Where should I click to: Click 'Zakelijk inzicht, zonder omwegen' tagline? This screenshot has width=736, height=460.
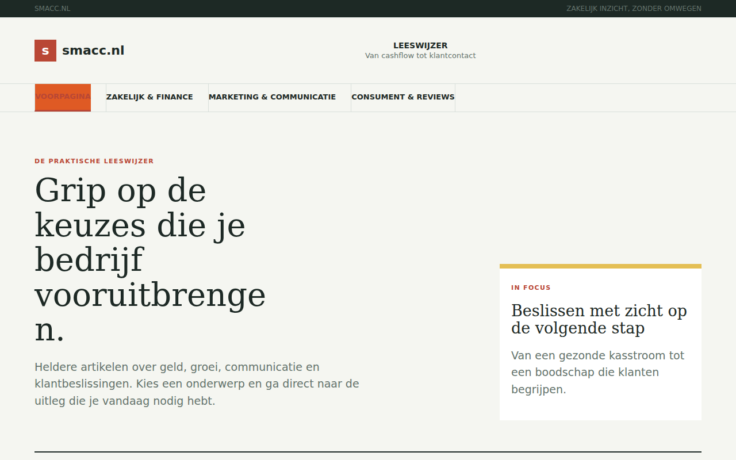(634, 9)
